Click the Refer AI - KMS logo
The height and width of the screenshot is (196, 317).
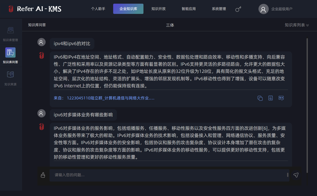click(x=35, y=9)
